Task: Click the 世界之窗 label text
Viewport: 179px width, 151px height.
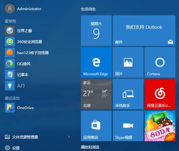Action: pyautogui.click(x=24, y=31)
